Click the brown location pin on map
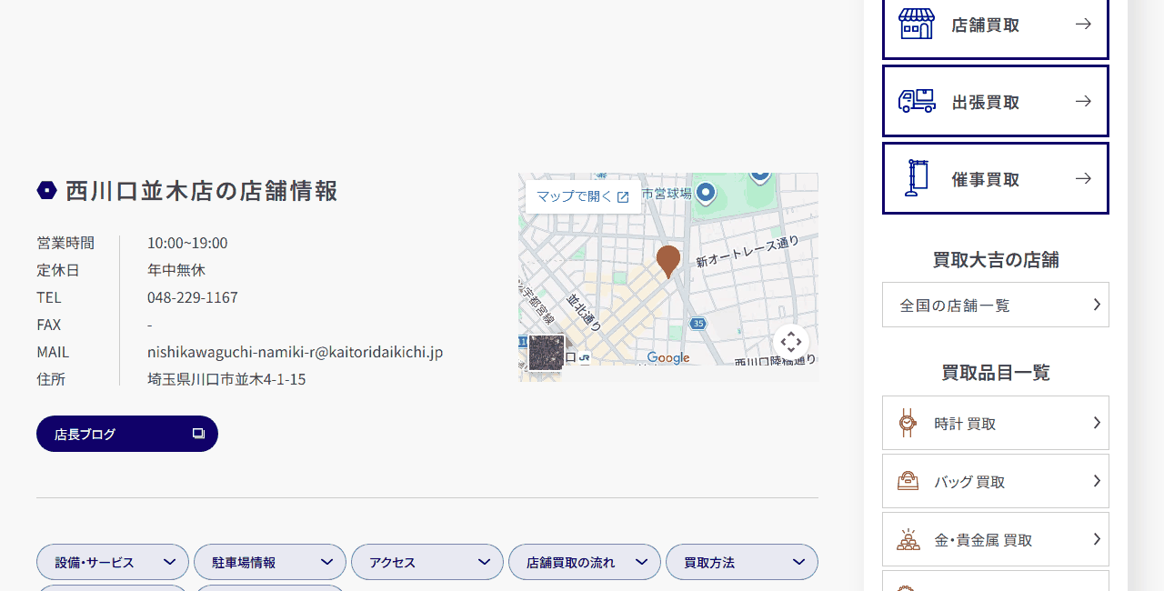 [x=668, y=261]
